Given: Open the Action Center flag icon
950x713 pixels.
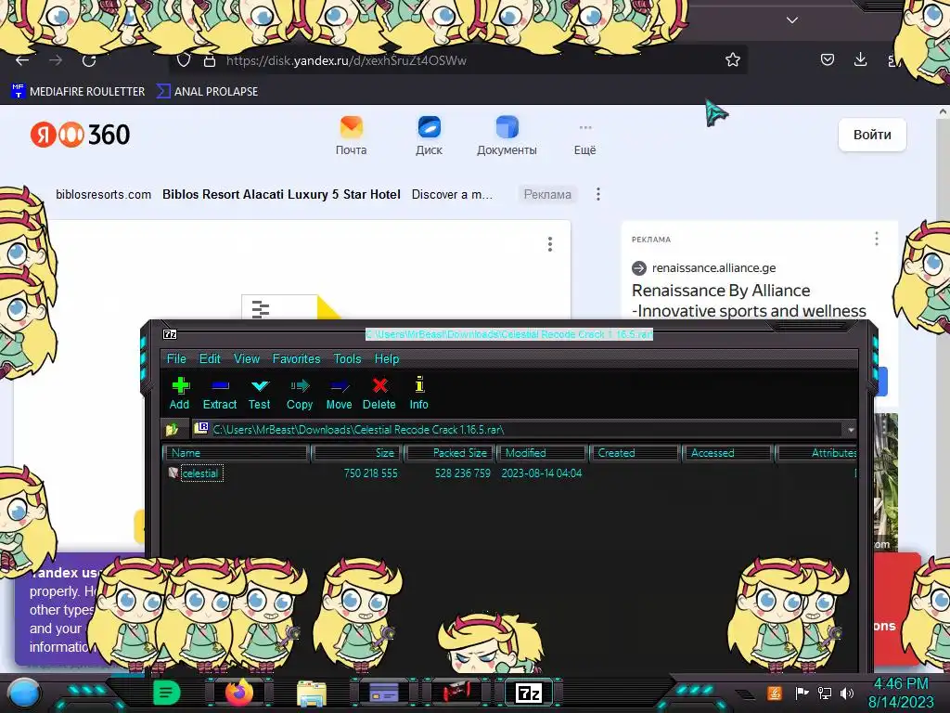Looking at the screenshot, I should coord(802,693).
